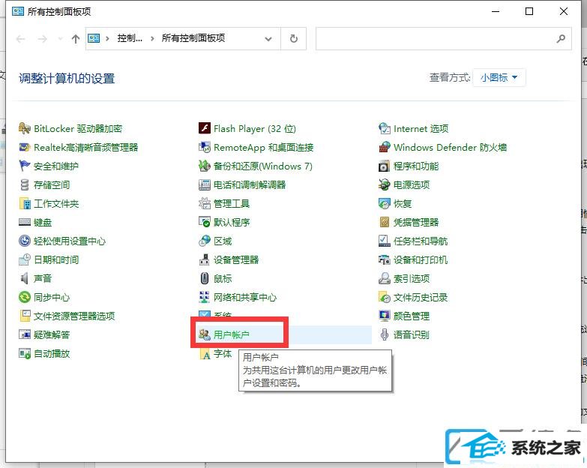
Task: Open the Internet 选项 icon
Action: click(385, 128)
